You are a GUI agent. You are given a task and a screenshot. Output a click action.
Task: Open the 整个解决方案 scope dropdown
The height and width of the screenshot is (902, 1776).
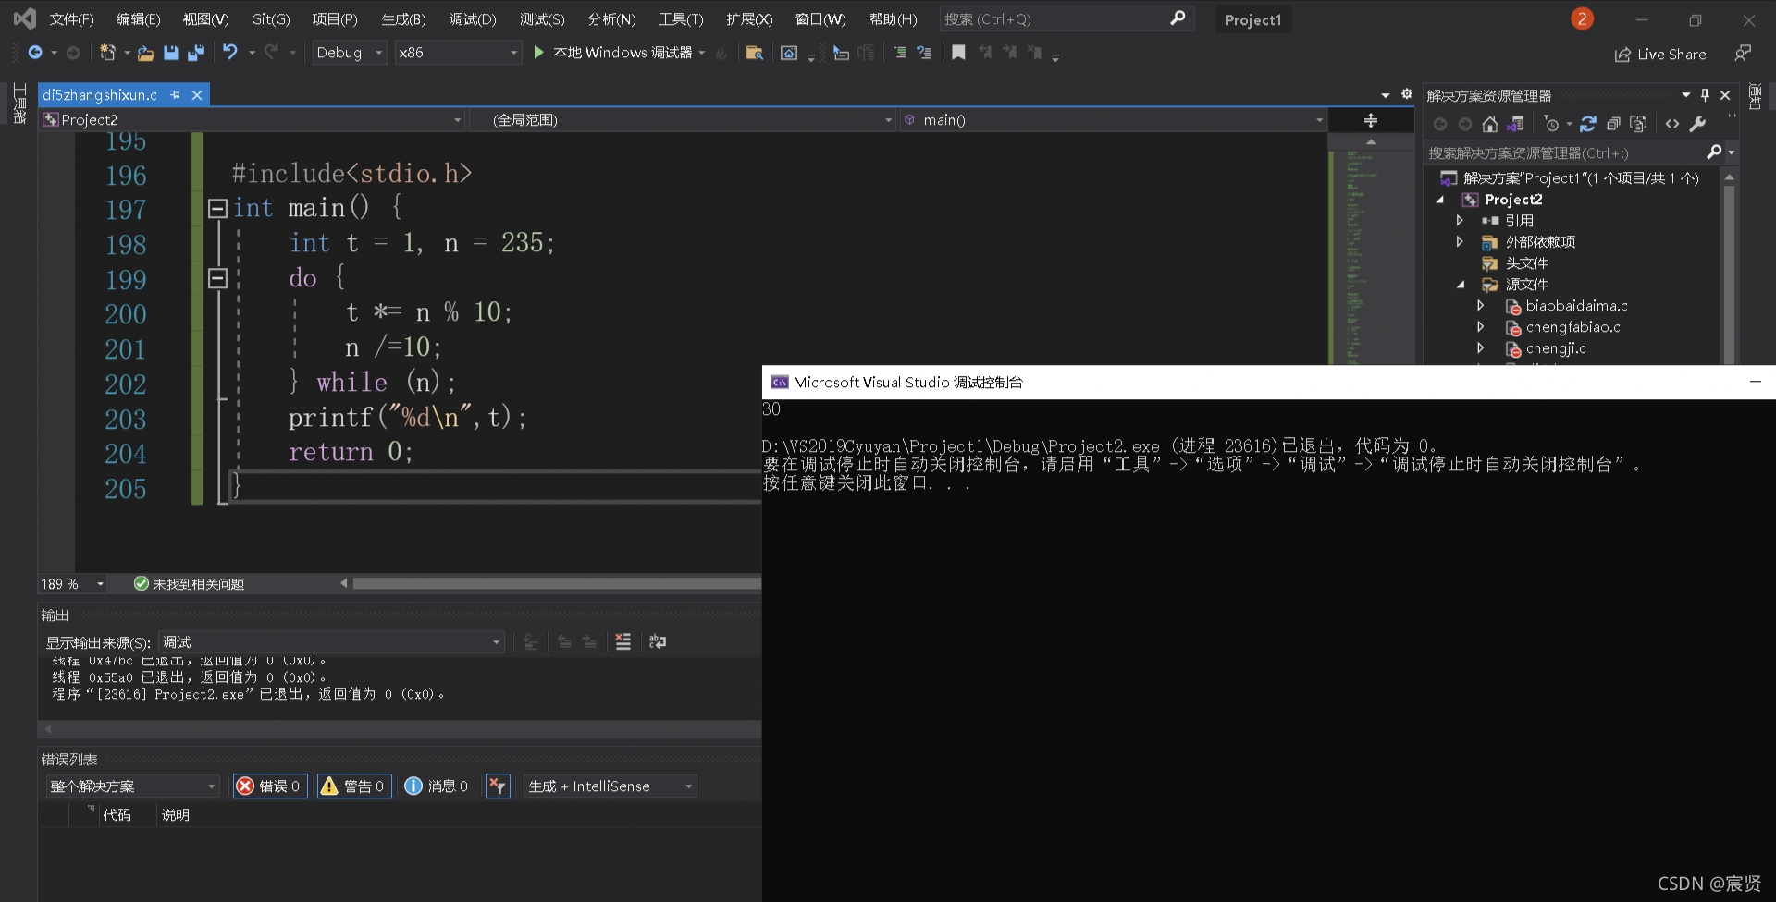click(x=132, y=786)
